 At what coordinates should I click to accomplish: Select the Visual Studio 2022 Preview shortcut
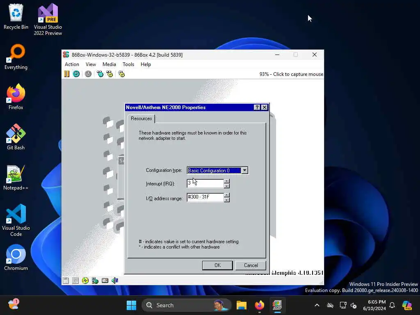point(48,19)
